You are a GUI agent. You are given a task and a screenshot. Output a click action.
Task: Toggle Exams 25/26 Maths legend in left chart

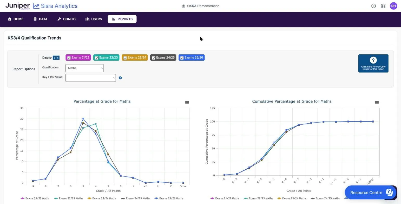(x=169, y=198)
